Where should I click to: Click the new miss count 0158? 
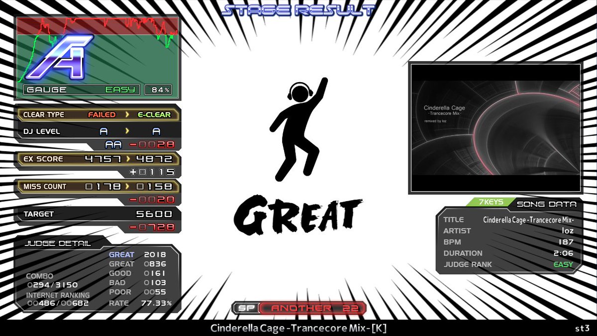154,186
